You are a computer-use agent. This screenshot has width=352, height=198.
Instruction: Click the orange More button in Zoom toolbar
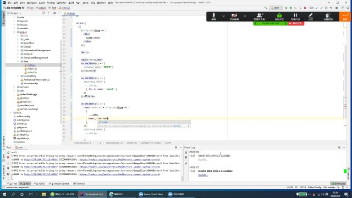coord(345,16)
